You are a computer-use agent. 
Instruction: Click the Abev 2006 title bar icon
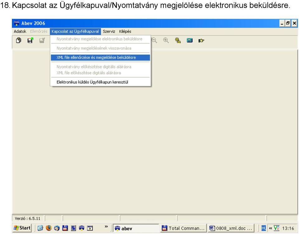click(17, 23)
